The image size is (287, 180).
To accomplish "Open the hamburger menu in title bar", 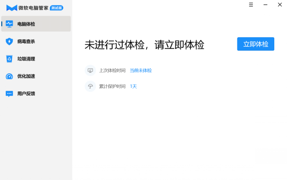I will click(x=251, y=4).
